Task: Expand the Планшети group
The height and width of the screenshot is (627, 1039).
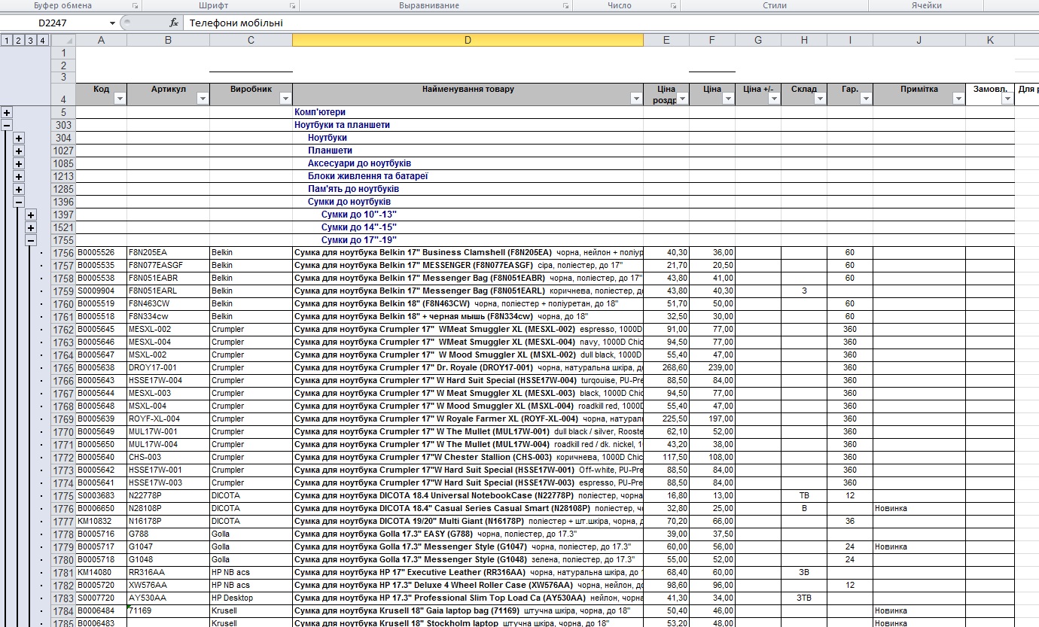Action: [x=19, y=151]
